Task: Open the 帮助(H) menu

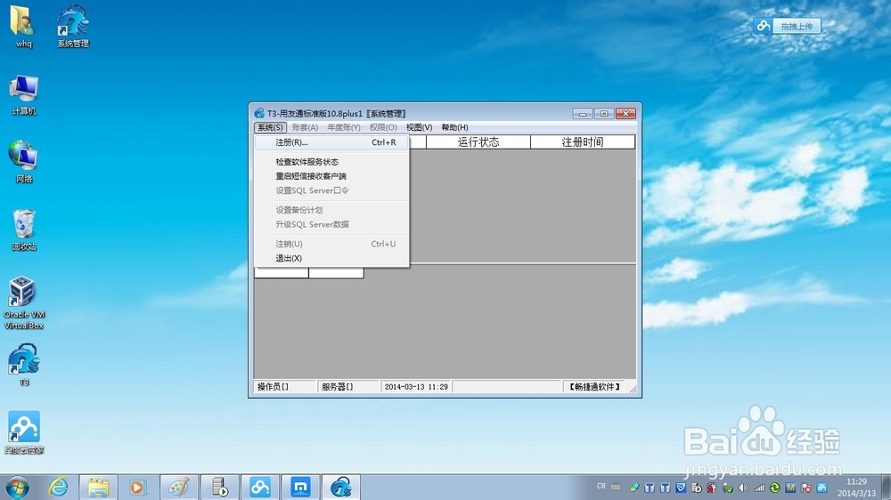Action: pyautogui.click(x=454, y=127)
